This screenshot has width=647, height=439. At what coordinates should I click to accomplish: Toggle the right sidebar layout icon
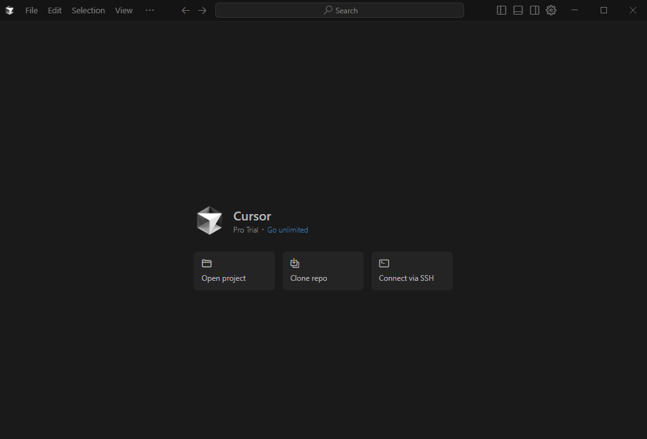tap(535, 10)
